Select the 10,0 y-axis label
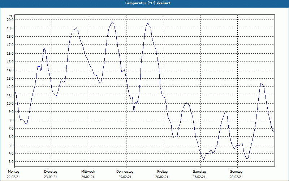The image size is (289, 181). click(x=10, y=104)
